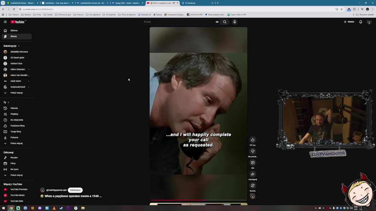Open Playlisty in the sidebar
This screenshot has width=376, height=211.
pyautogui.click(x=16, y=114)
